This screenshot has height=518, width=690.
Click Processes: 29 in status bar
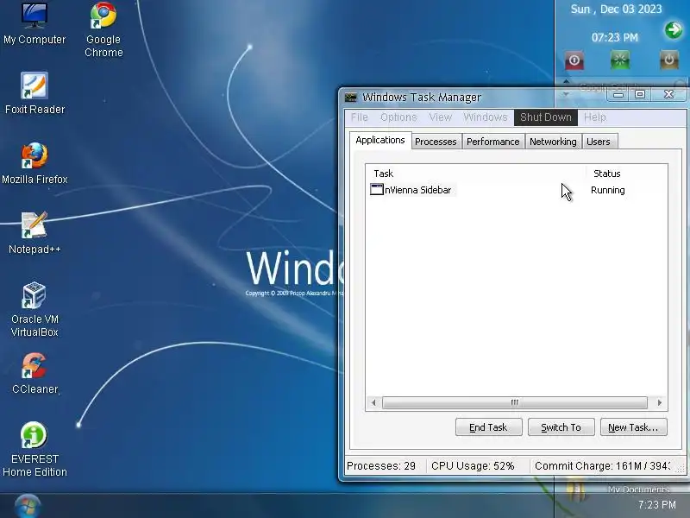[x=381, y=466]
